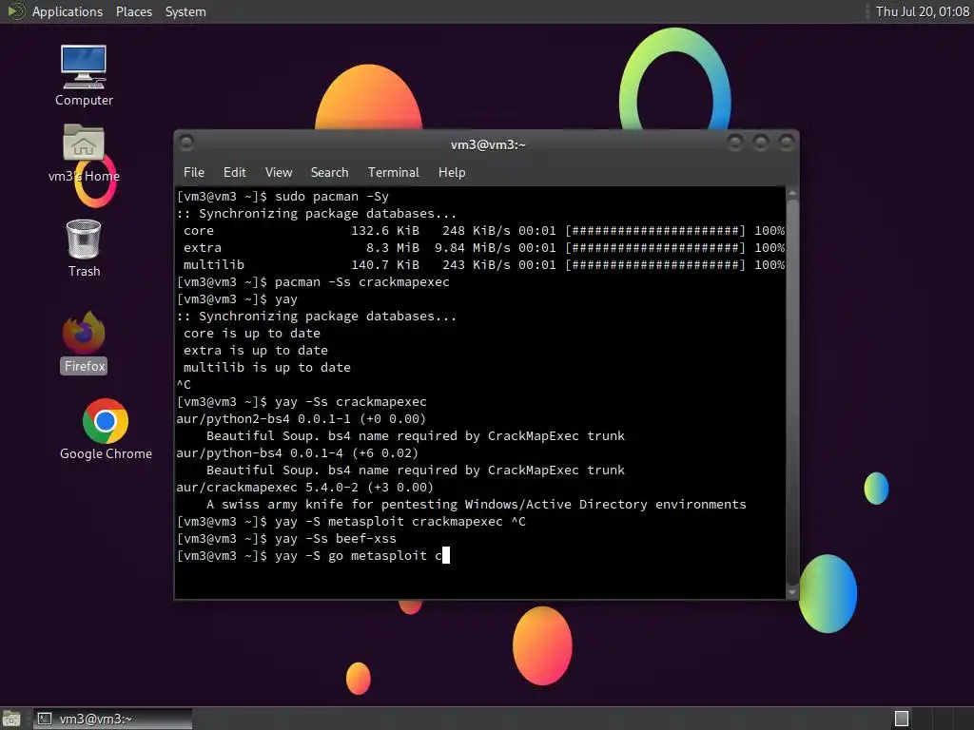Screen dimensions: 974x730
Task: Click the 'multilib' 140.7 KiB download line
Action: click(480, 265)
